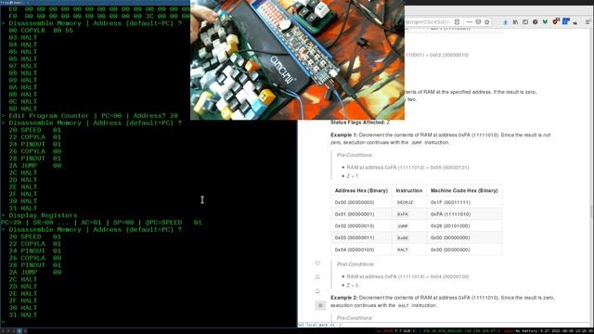This screenshot has height=334, width=594.
Task: Click the 'Example 2:' heading text
Action: pyautogui.click(x=343, y=298)
